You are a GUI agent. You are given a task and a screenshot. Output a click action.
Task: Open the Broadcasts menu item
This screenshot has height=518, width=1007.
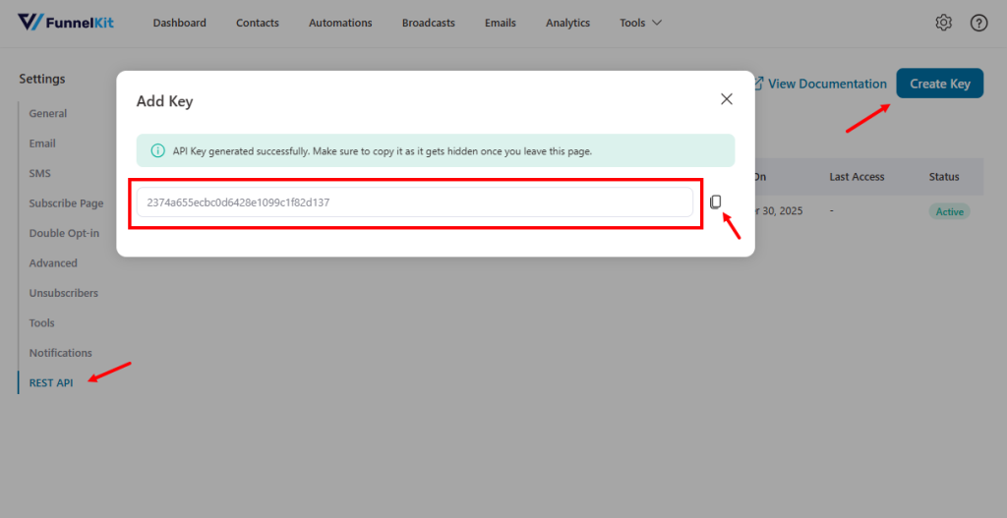coord(429,23)
